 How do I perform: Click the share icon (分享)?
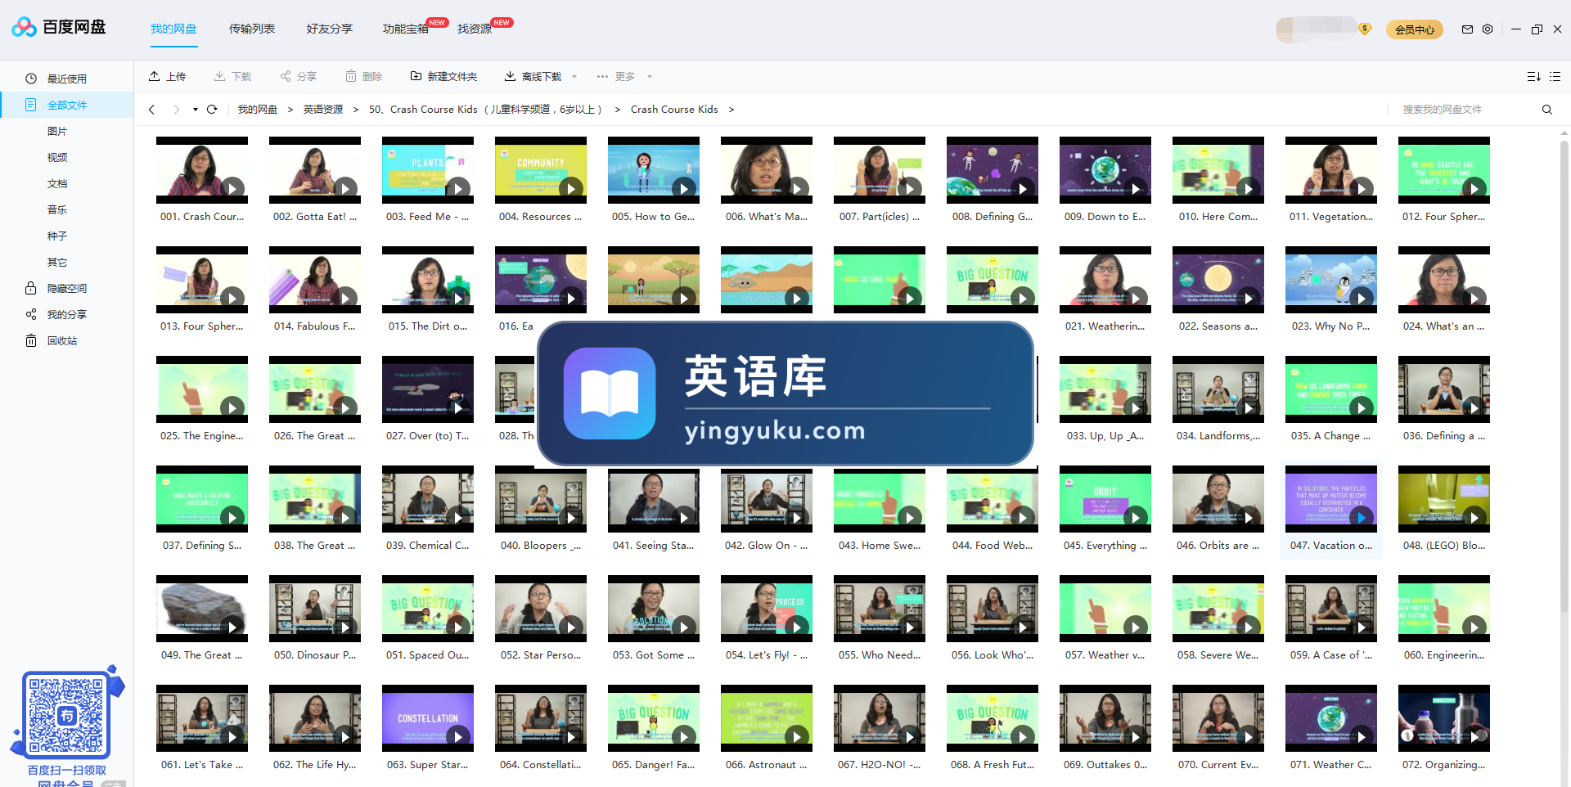(x=286, y=76)
